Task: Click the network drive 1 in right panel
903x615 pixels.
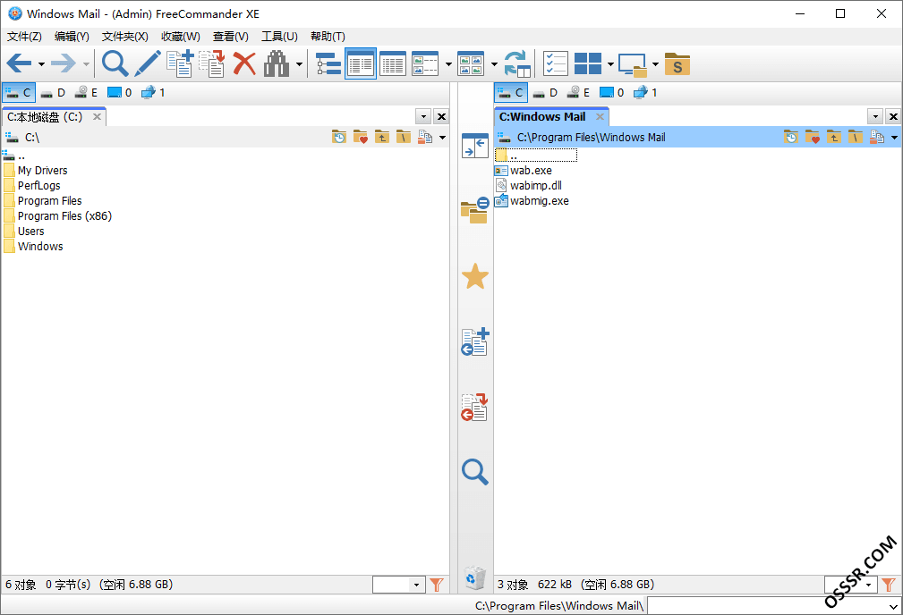Action: [x=645, y=93]
